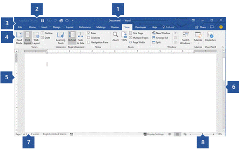
Task: Open Display Settings in status bar
Action: 154,134
